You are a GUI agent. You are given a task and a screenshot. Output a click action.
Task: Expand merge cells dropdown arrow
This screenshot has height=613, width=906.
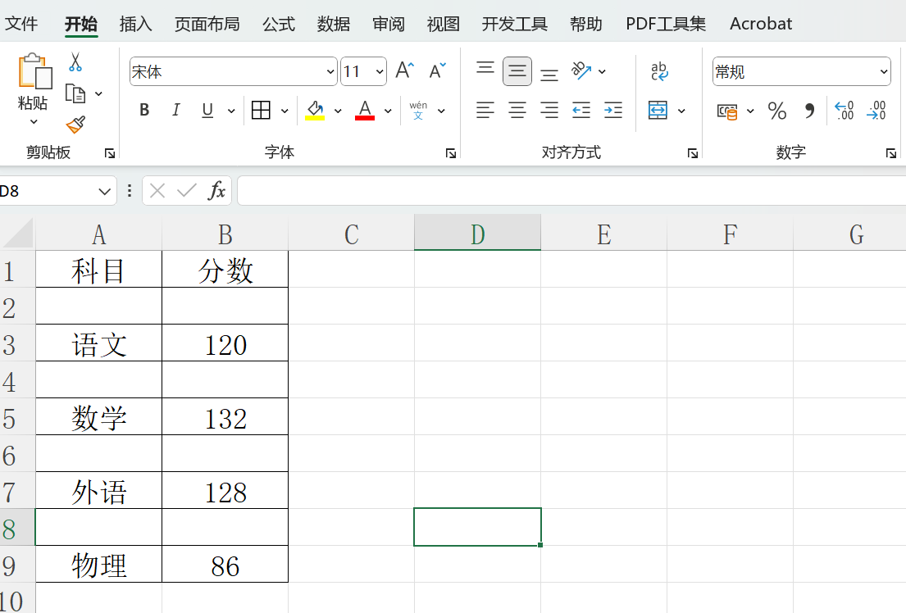tap(682, 111)
